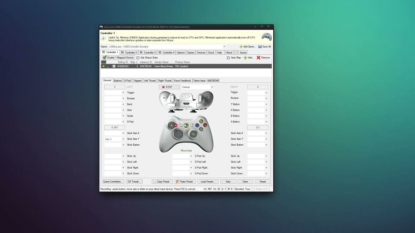Open the Y Button mapping dropdown
The height and width of the screenshot is (233, 415).
click(x=267, y=104)
